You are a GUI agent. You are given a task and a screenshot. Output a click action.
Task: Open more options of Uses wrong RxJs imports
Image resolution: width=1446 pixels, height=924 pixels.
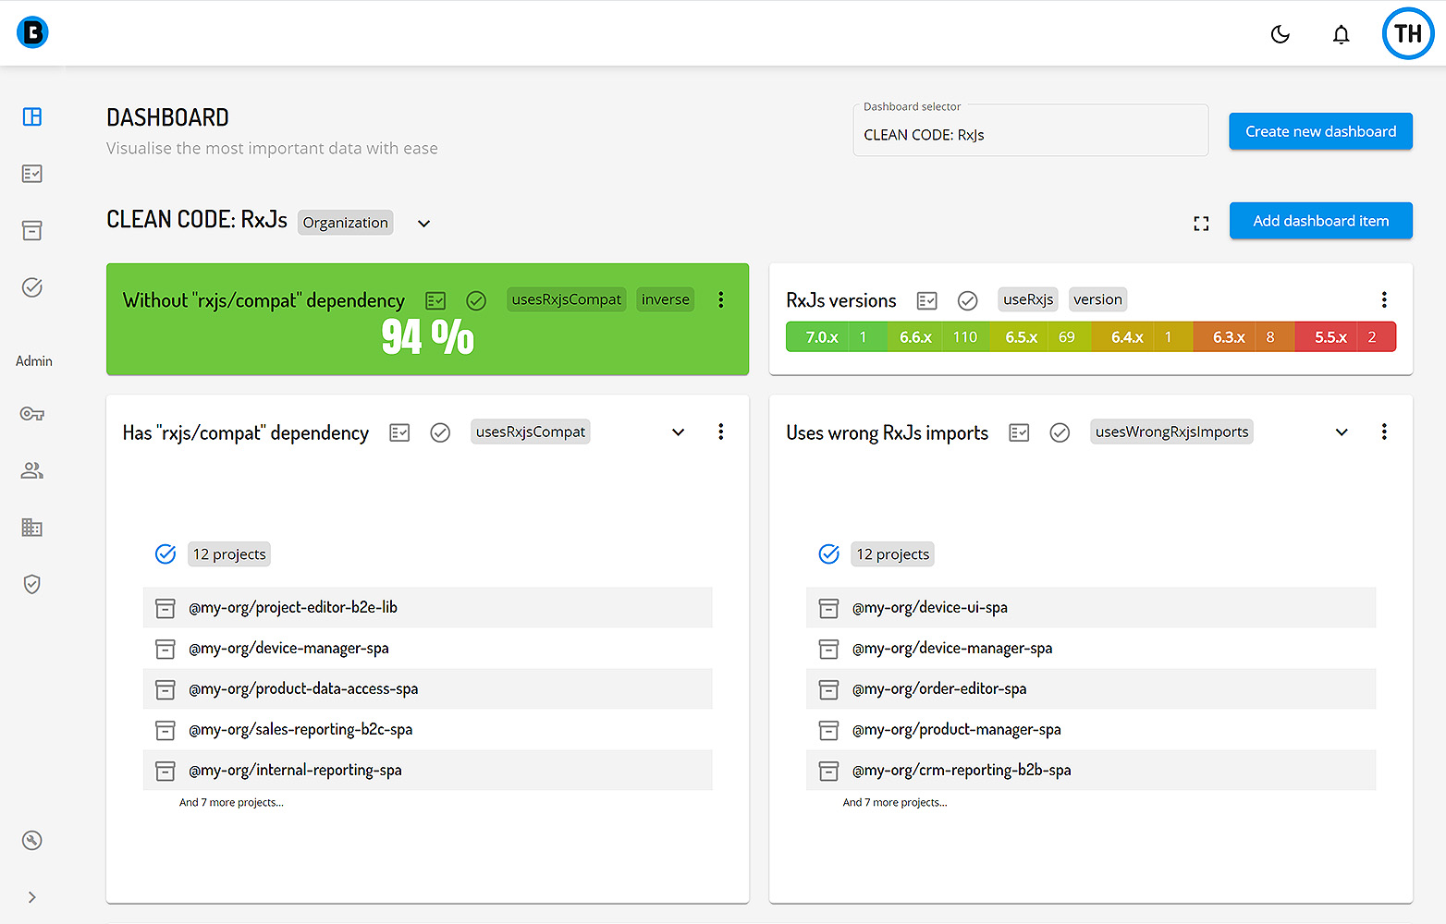(x=1384, y=432)
